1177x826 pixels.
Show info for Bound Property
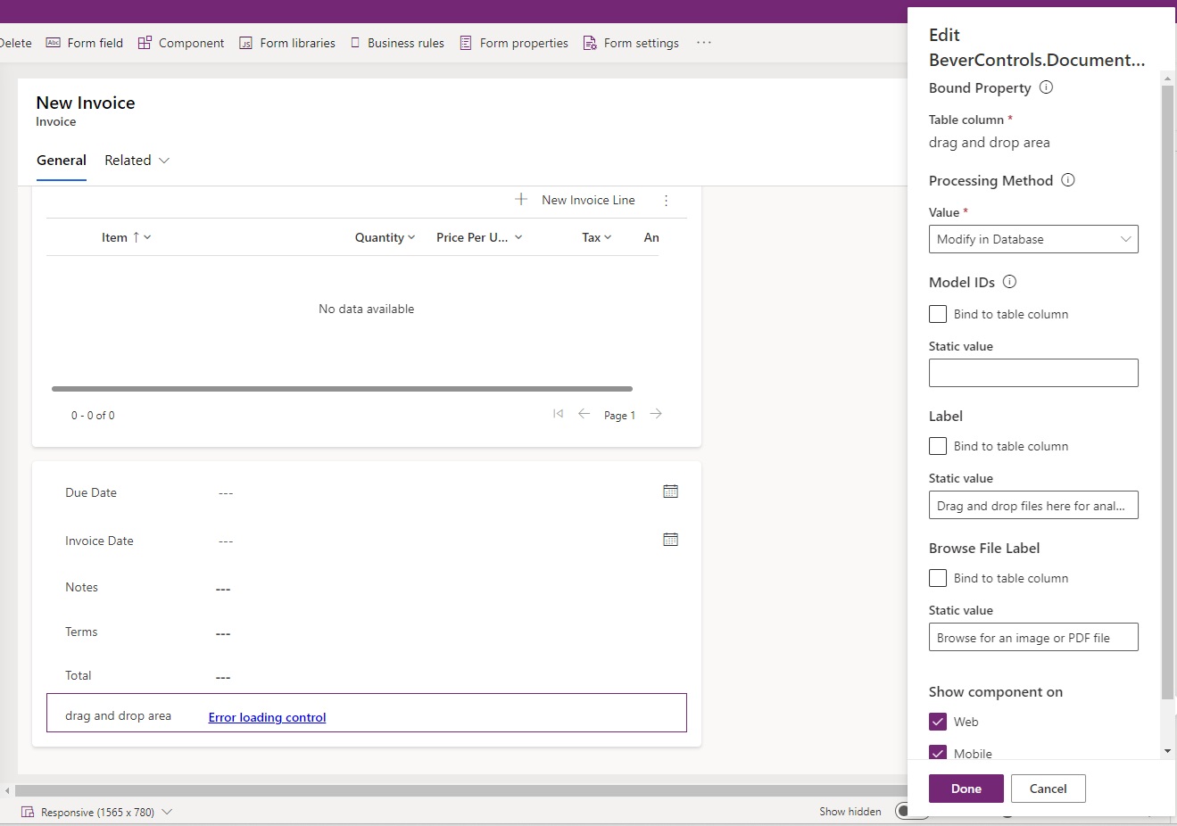pyautogui.click(x=1047, y=87)
